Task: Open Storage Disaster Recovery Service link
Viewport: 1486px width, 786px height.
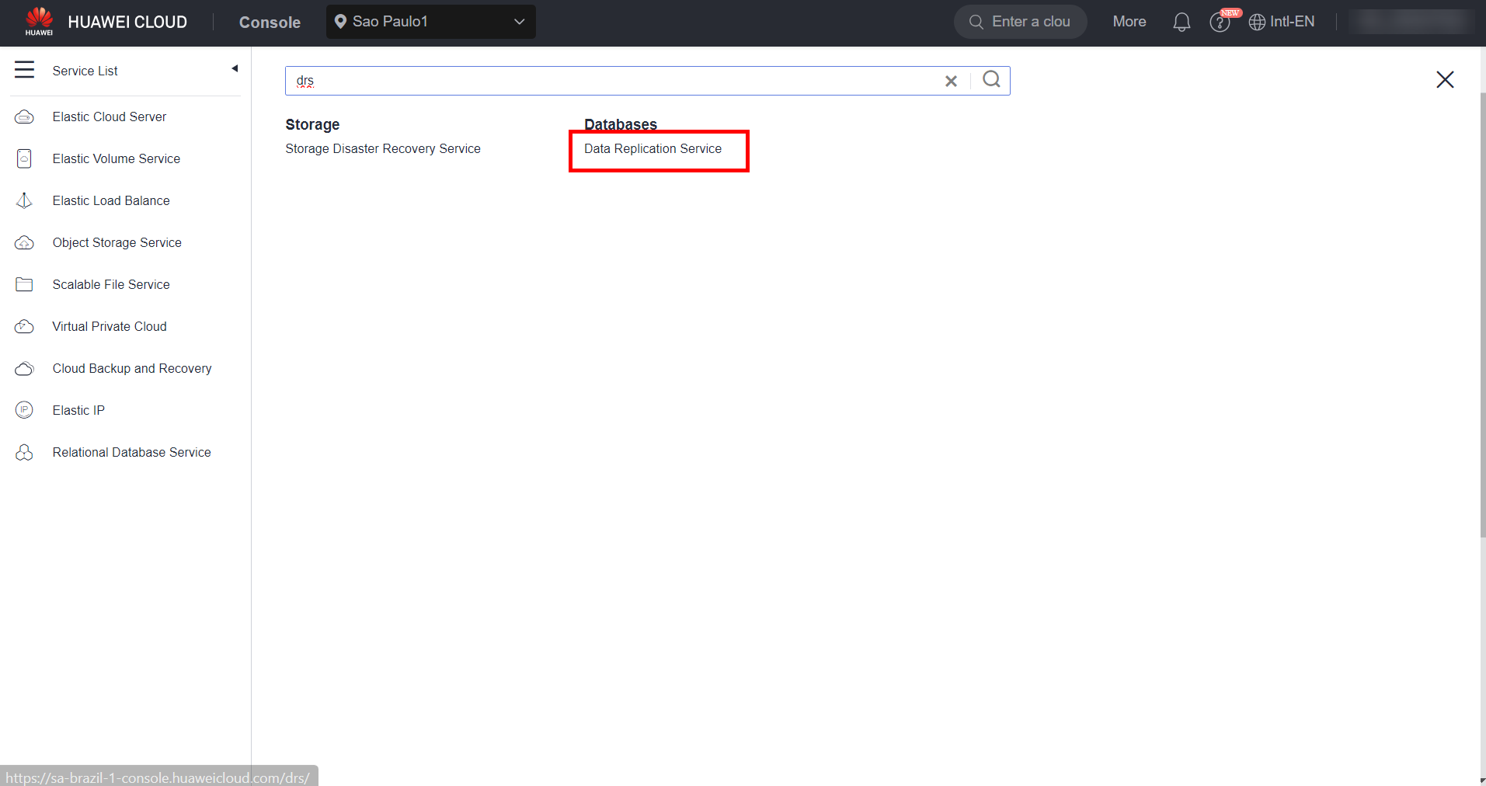Action: click(x=382, y=148)
